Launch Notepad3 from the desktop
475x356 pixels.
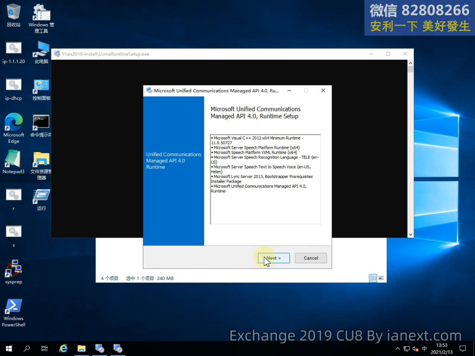pyautogui.click(x=13, y=161)
